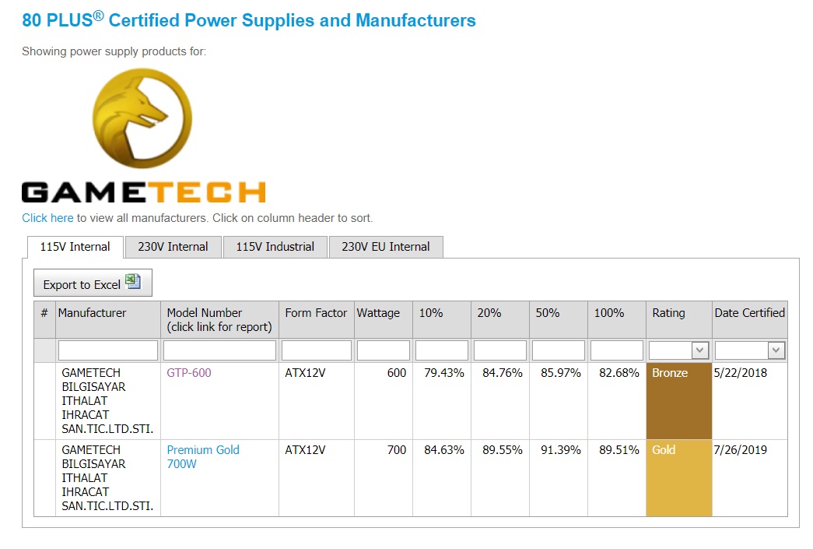Click the Wattage filter input box

(x=383, y=350)
